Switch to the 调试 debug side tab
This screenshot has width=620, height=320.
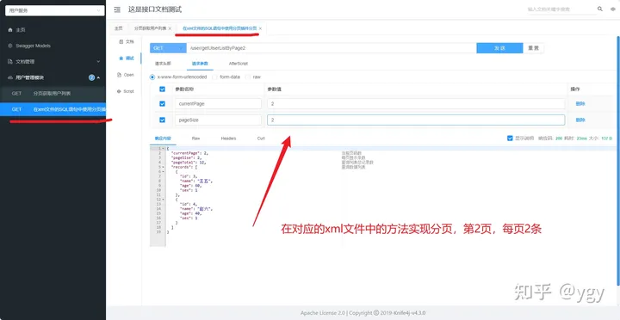coord(127,58)
